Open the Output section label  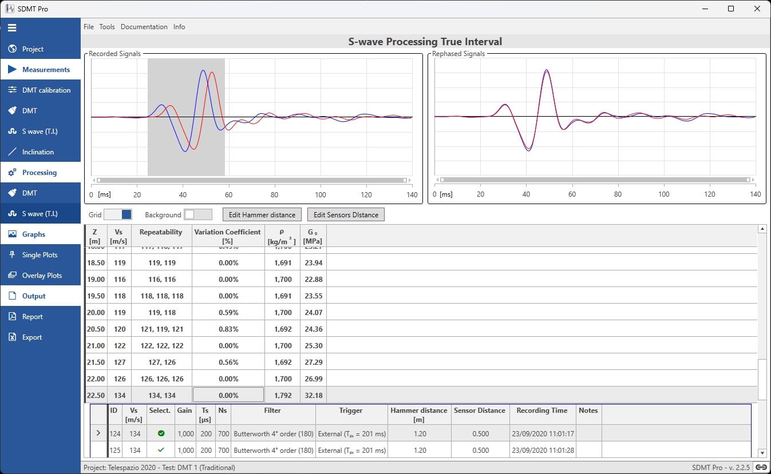click(34, 296)
